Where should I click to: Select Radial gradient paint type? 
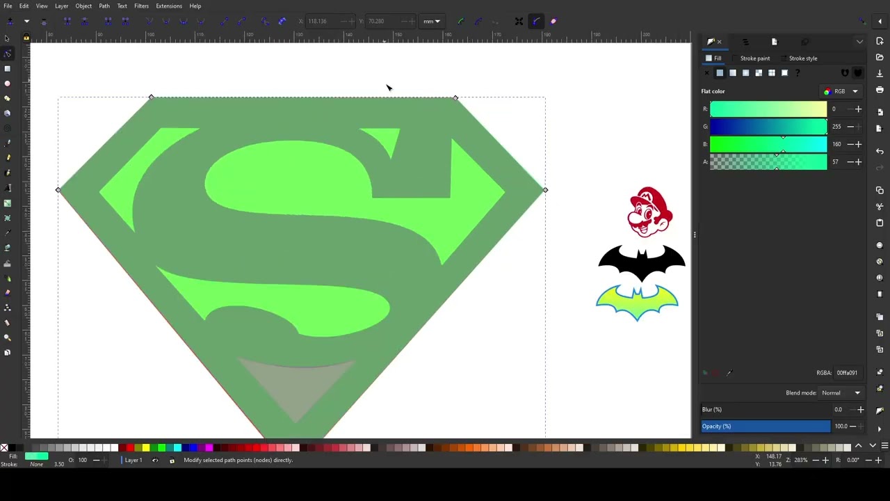tap(745, 73)
